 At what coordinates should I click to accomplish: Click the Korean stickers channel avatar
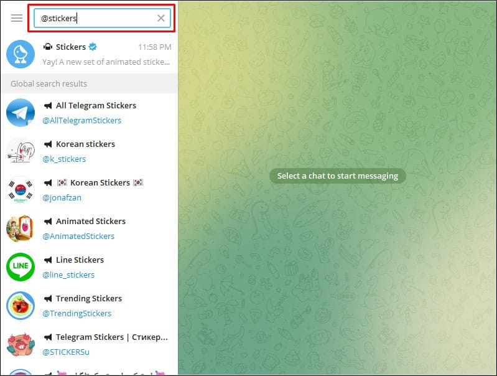tap(21, 151)
